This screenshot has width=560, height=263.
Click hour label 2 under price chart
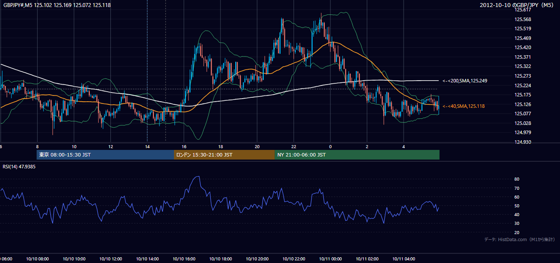pos(367,147)
